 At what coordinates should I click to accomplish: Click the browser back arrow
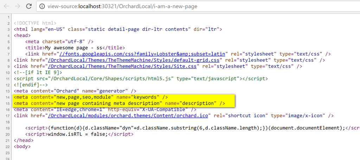point(6,6)
